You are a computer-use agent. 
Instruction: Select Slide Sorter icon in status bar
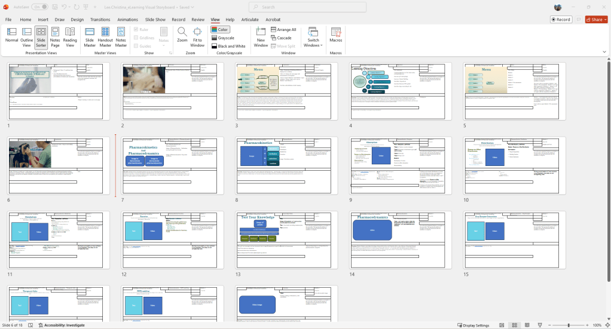point(514,325)
